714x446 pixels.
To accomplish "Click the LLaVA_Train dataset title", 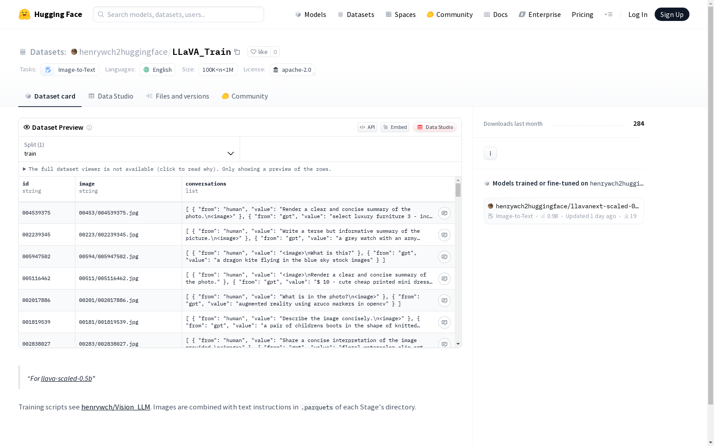I will click(x=202, y=52).
